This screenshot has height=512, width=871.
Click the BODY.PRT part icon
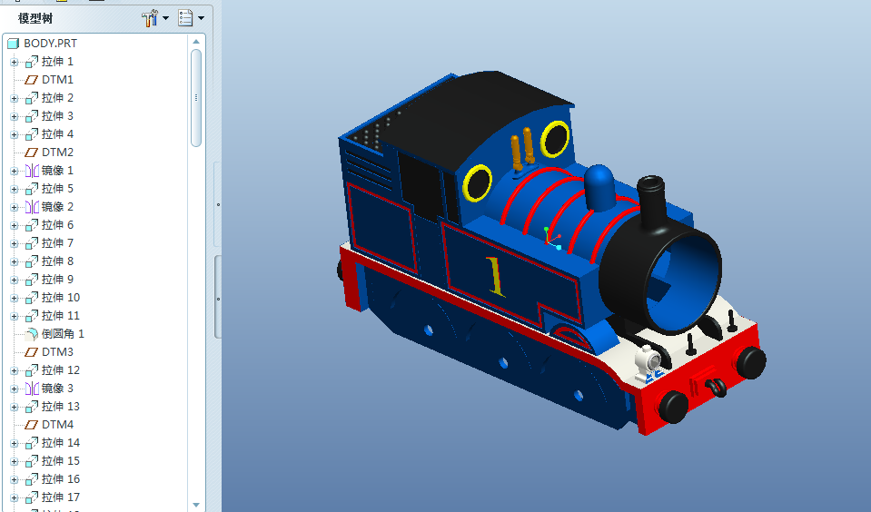coord(14,44)
